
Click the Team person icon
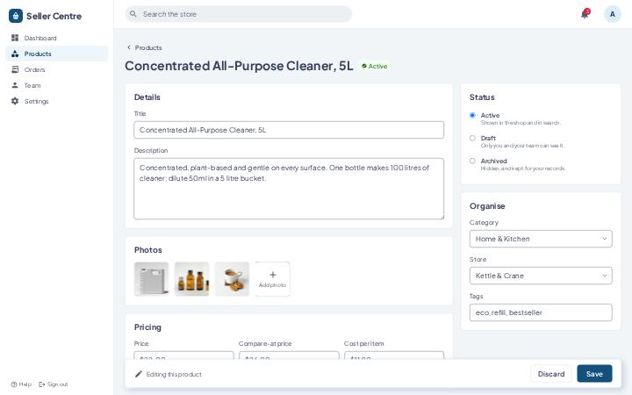click(15, 85)
